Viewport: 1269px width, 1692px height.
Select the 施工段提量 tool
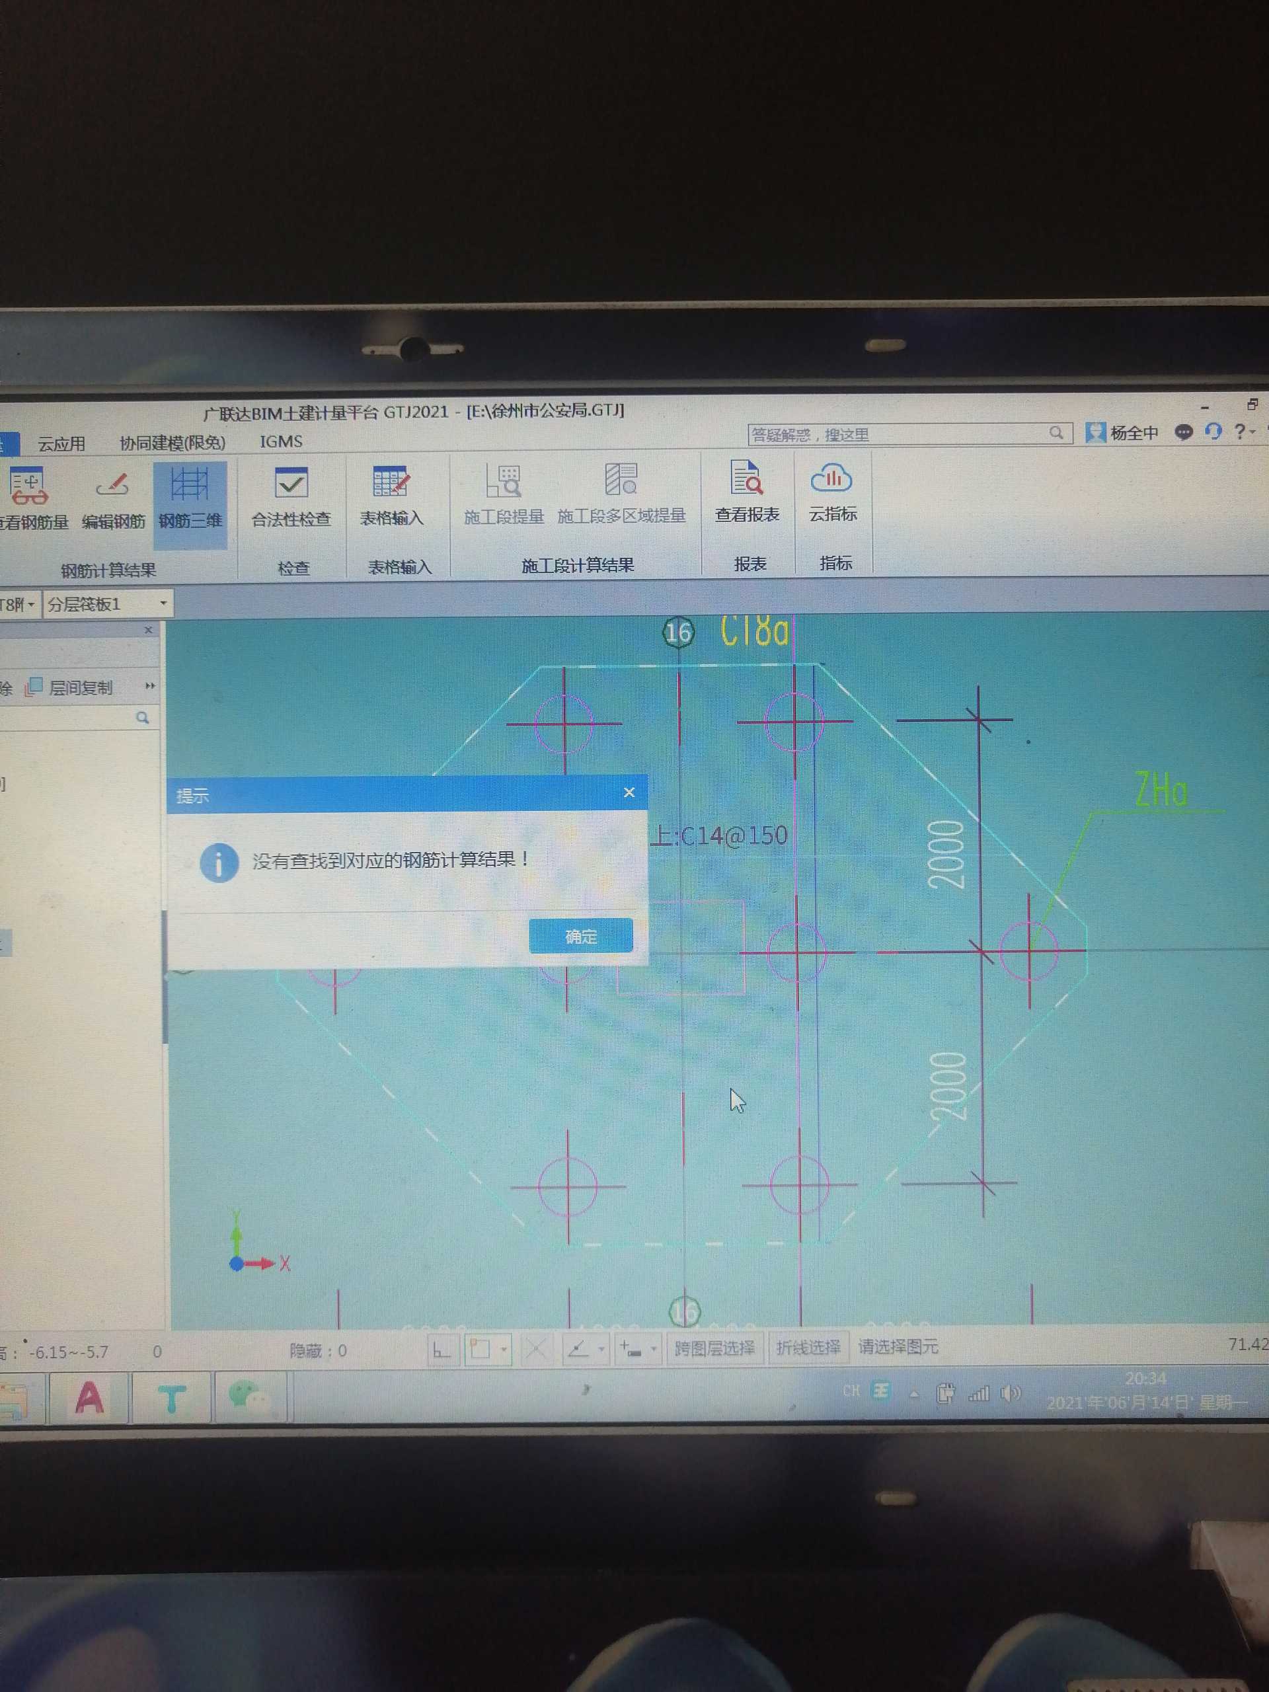pyautogui.click(x=504, y=495)
